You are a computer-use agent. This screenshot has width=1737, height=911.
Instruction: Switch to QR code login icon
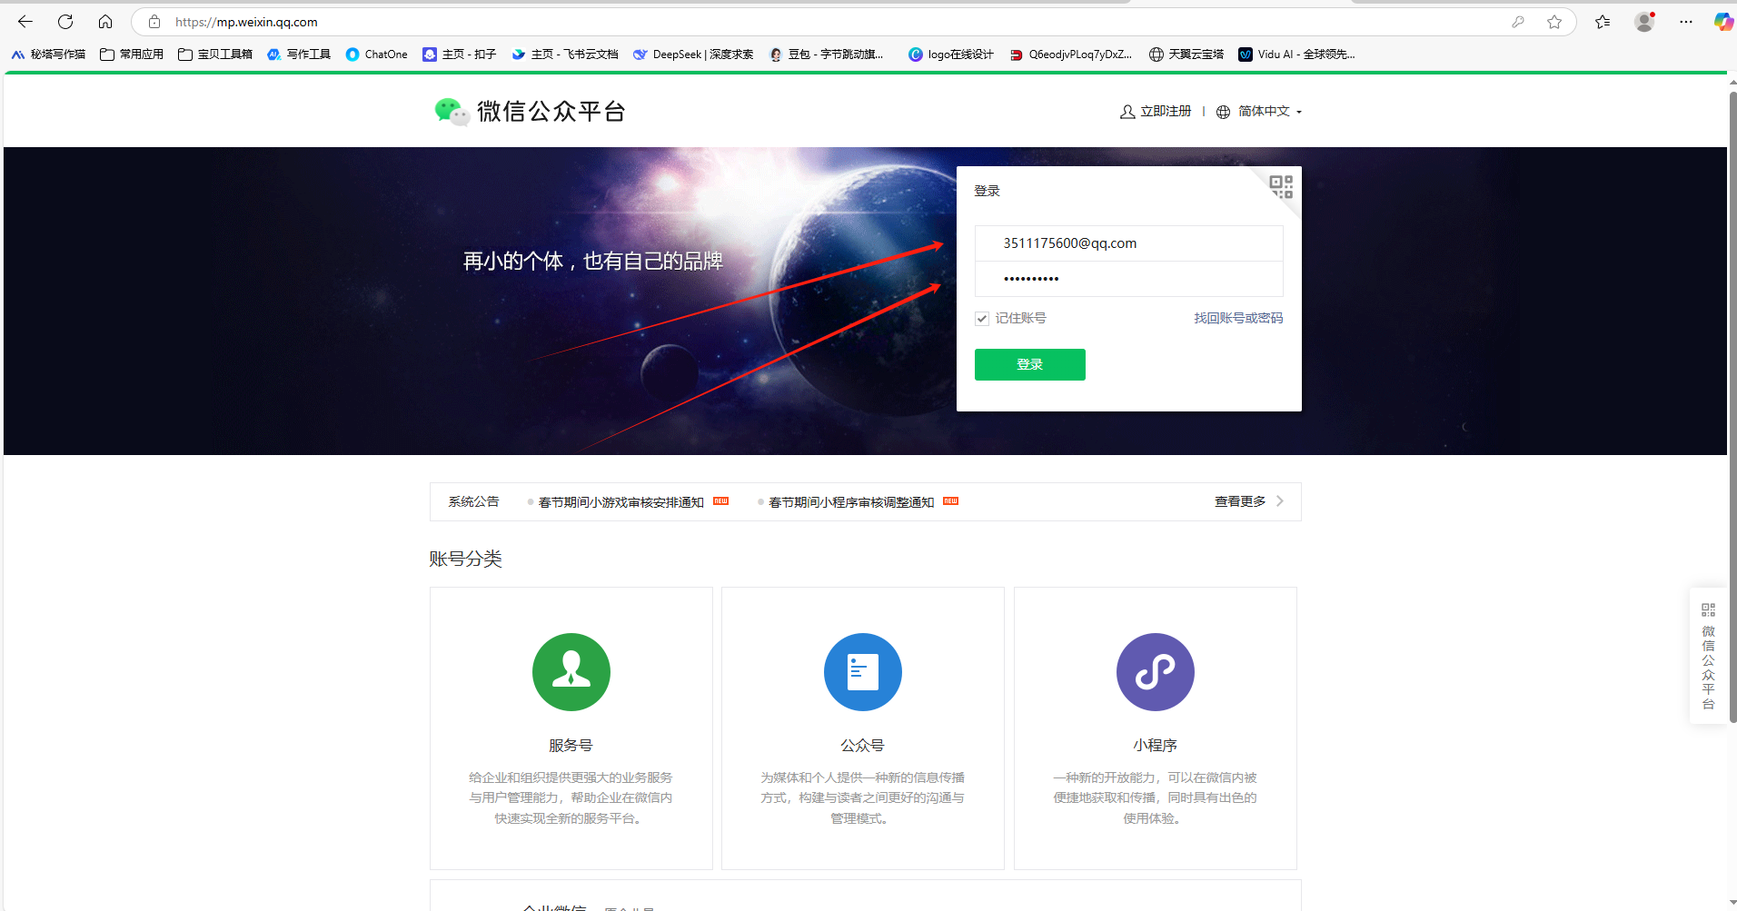click(x=1281, y=186)
